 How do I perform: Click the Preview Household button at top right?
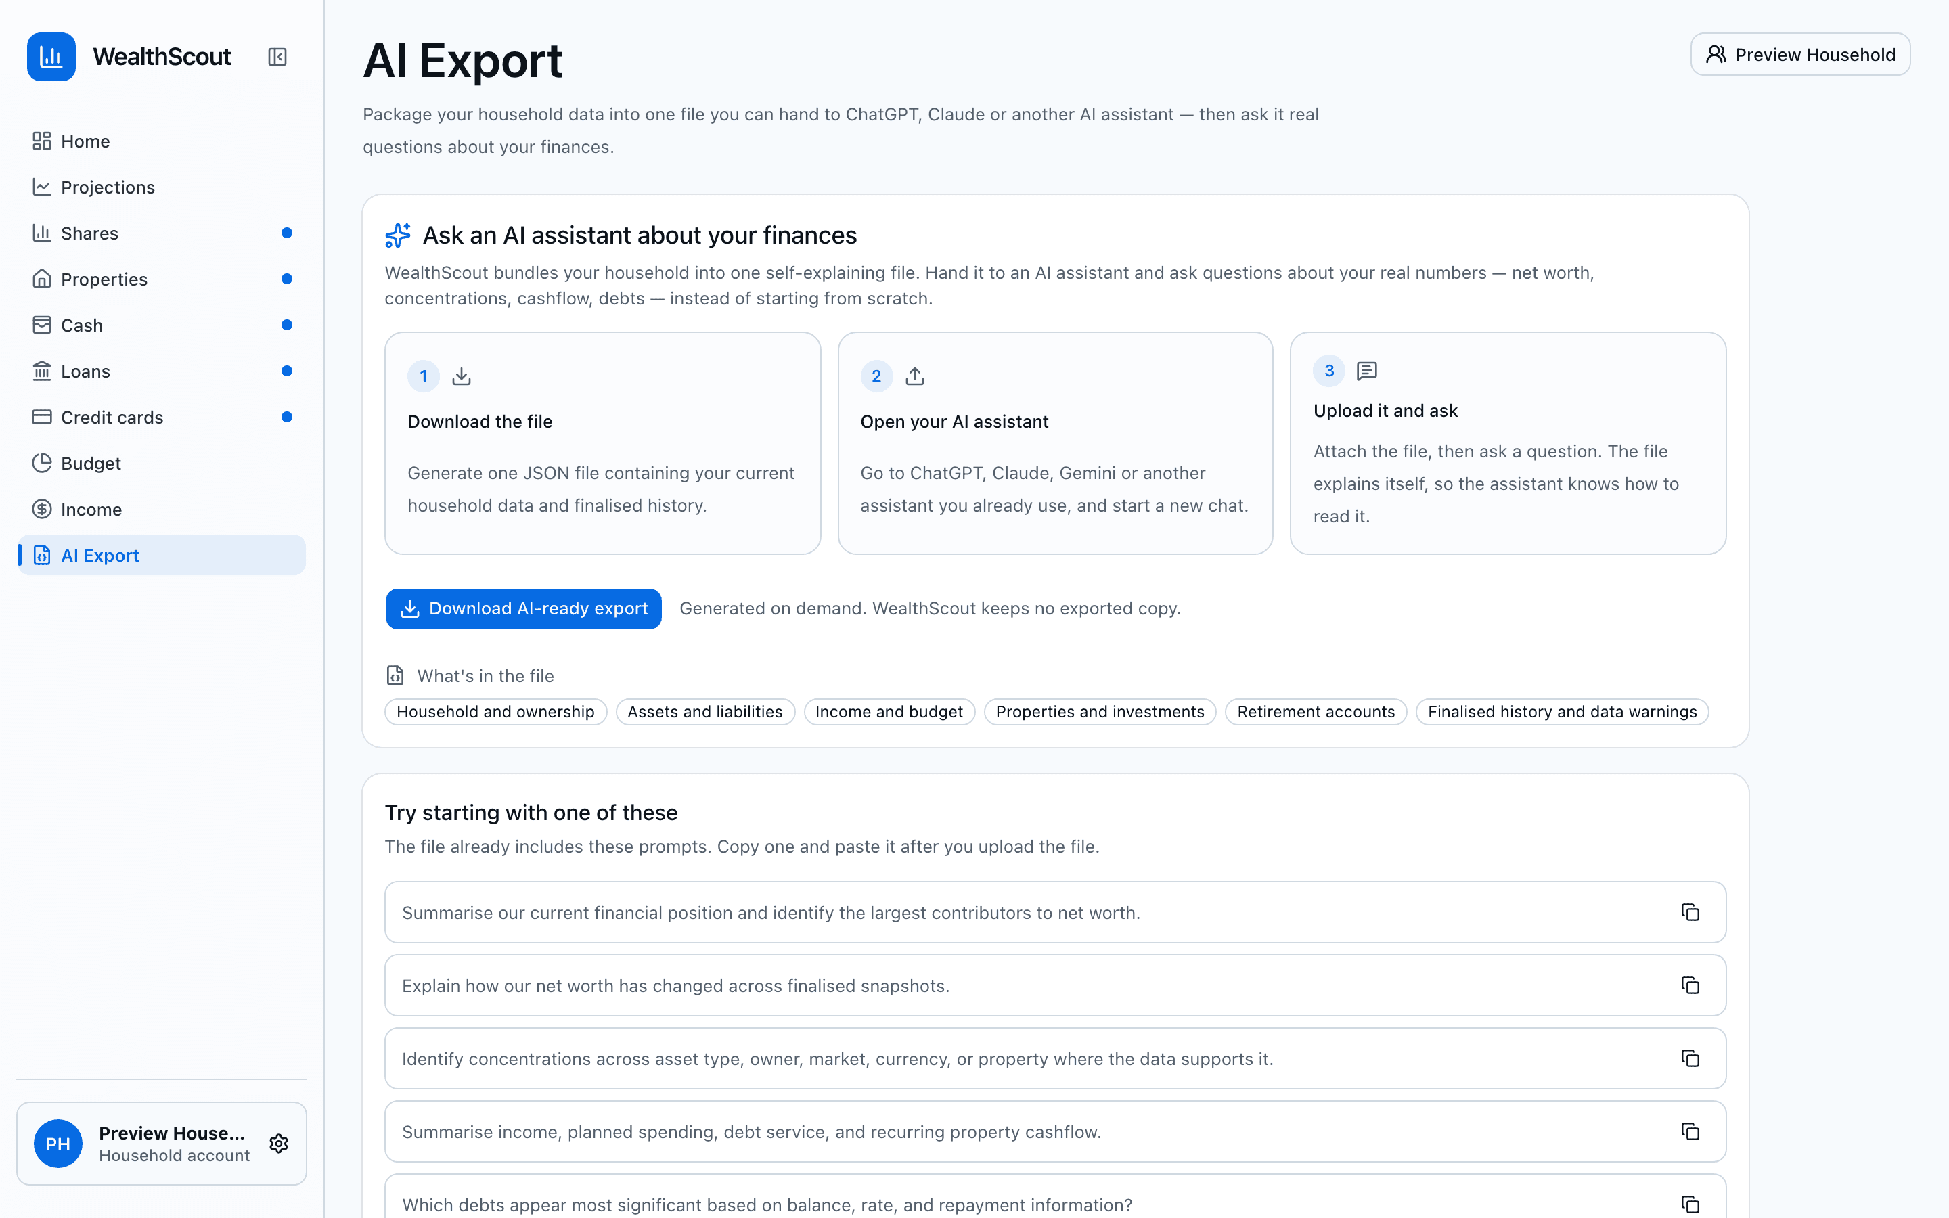click(1800, 54)
